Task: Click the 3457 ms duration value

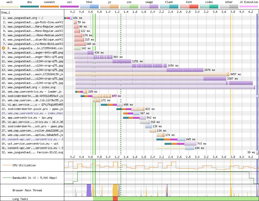Action: [x=235, y=74]
